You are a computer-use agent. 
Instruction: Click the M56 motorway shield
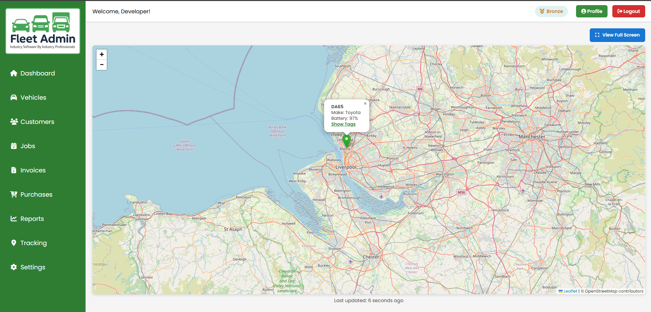461,192
